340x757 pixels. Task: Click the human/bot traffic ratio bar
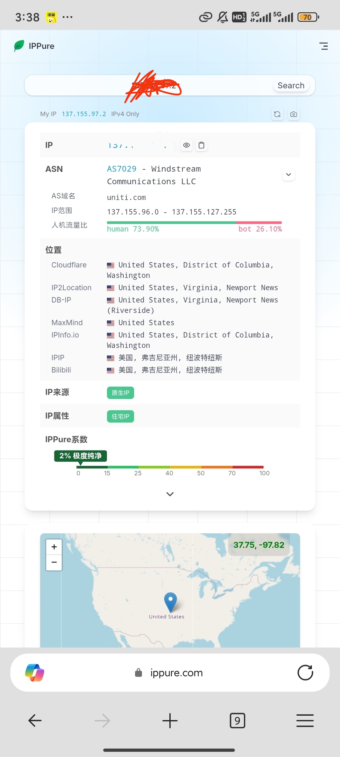tap(194, 223)
